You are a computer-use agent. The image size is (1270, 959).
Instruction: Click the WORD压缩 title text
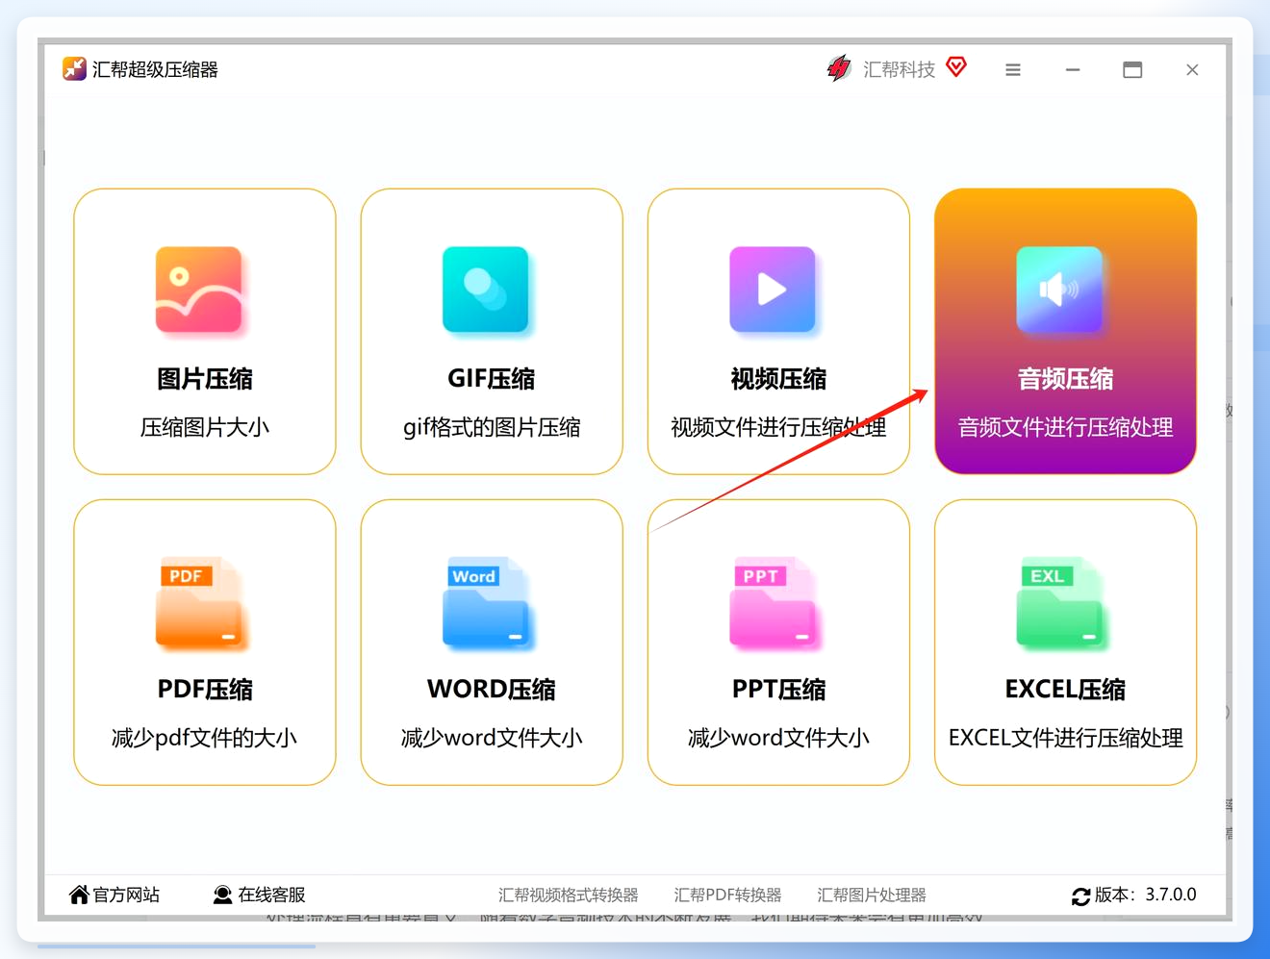coord(492,690)
